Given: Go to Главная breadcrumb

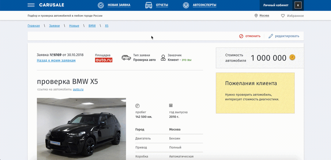Looking at the screenshot, I should point(34,26).
